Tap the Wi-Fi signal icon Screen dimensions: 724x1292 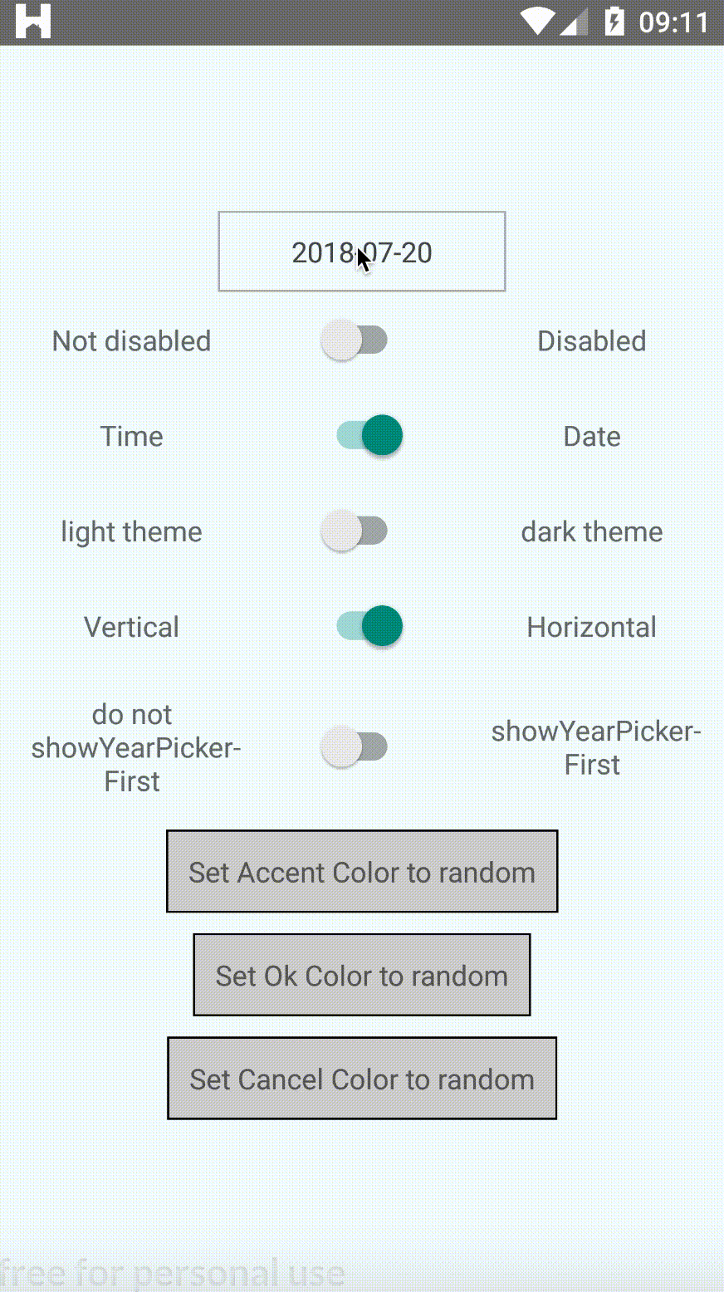pyautogui.click(x=537, y=22)
